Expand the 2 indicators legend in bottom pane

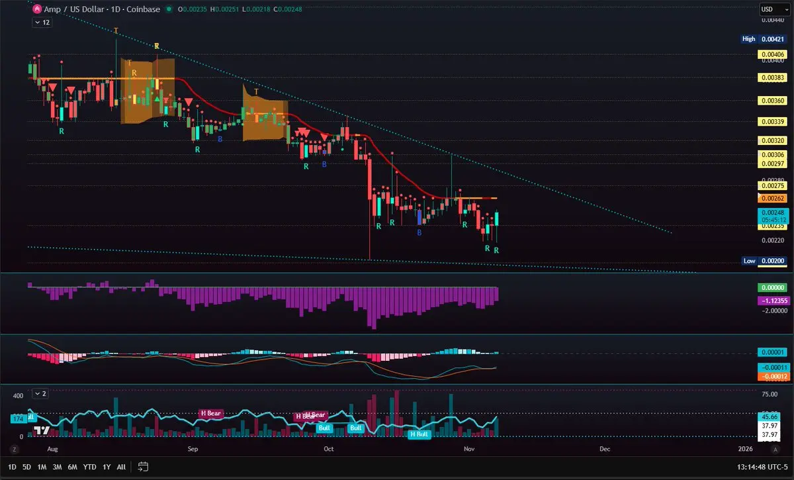(41, 393)
